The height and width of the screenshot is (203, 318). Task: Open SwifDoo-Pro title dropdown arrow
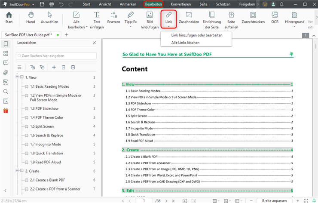pos(33,4)
